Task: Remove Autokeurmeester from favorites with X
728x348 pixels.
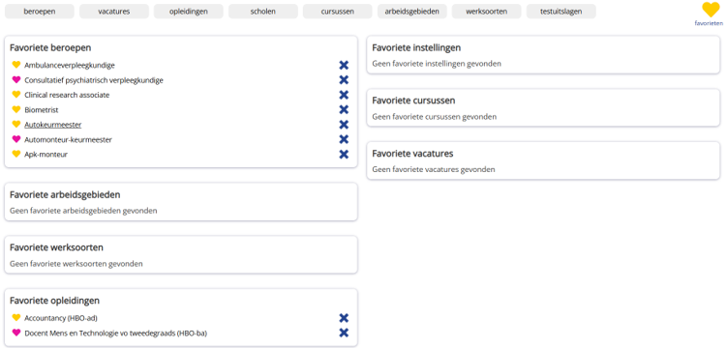Action: point(344,124)
